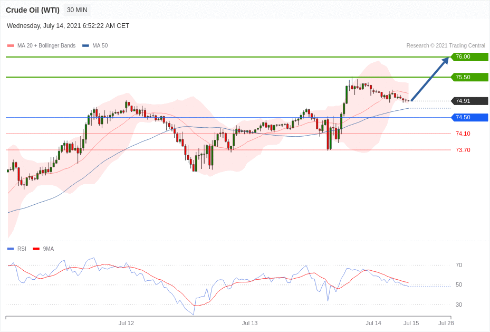Click the red 74.10 support level label

point(463,134)
